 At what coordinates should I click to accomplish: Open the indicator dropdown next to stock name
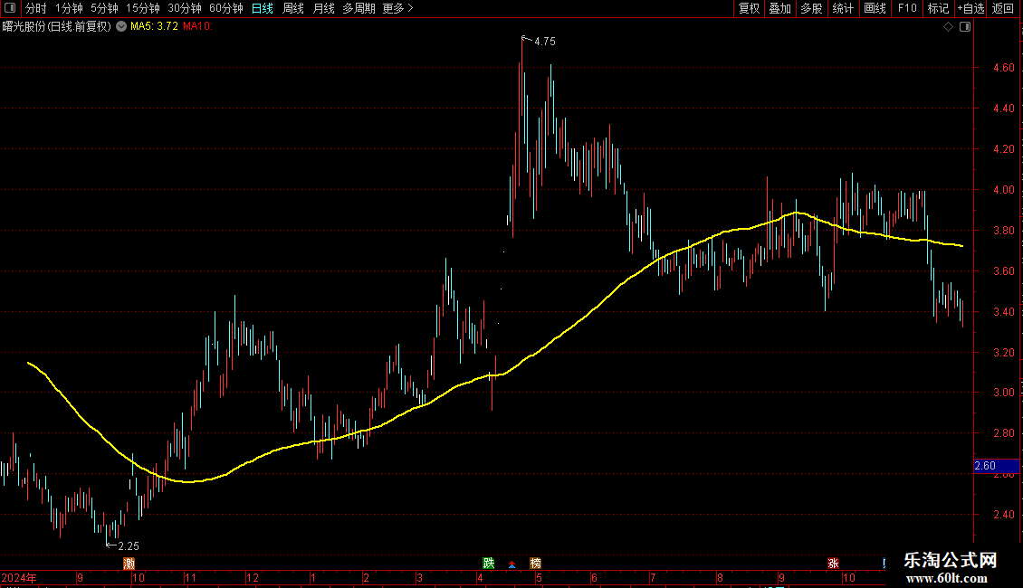pyautogui.click(x=121, y=26)
